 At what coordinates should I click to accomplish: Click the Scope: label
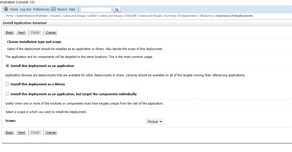point(11,121)
